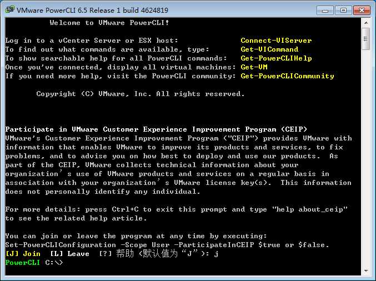376x281 pixels.
Task: Click the "help about_ceip" text
Action: [x=309, y=209]
